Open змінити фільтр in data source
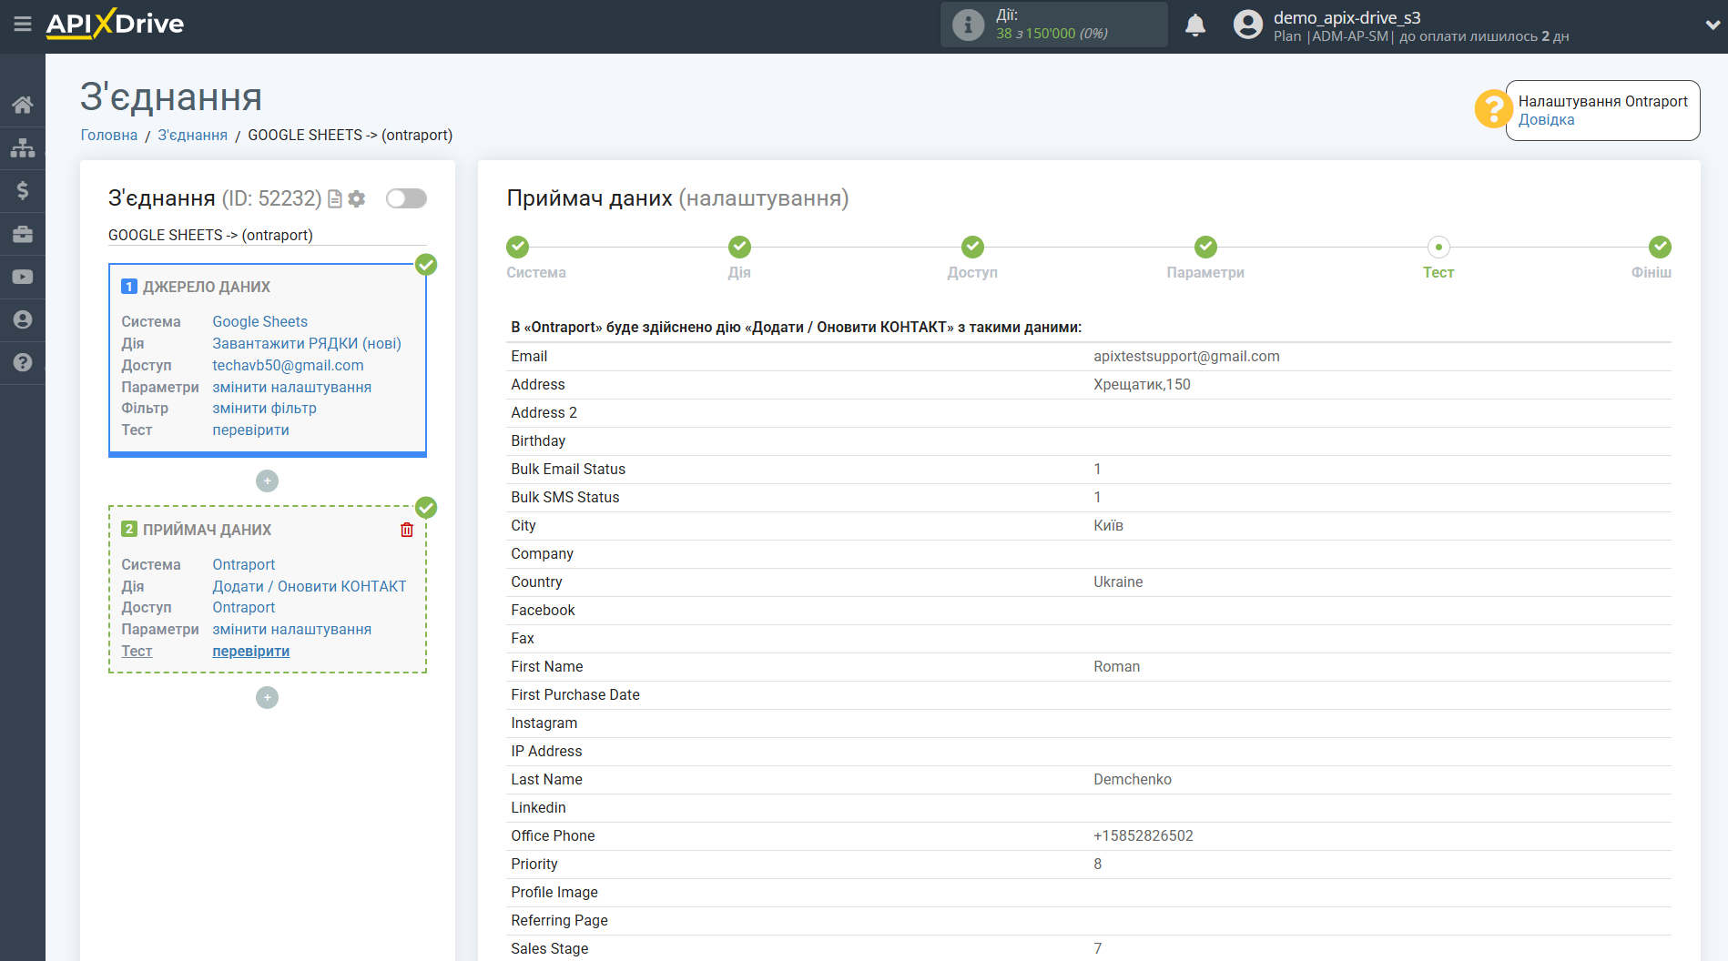This screenshot has height=961, width=1728. coord(264,408)
